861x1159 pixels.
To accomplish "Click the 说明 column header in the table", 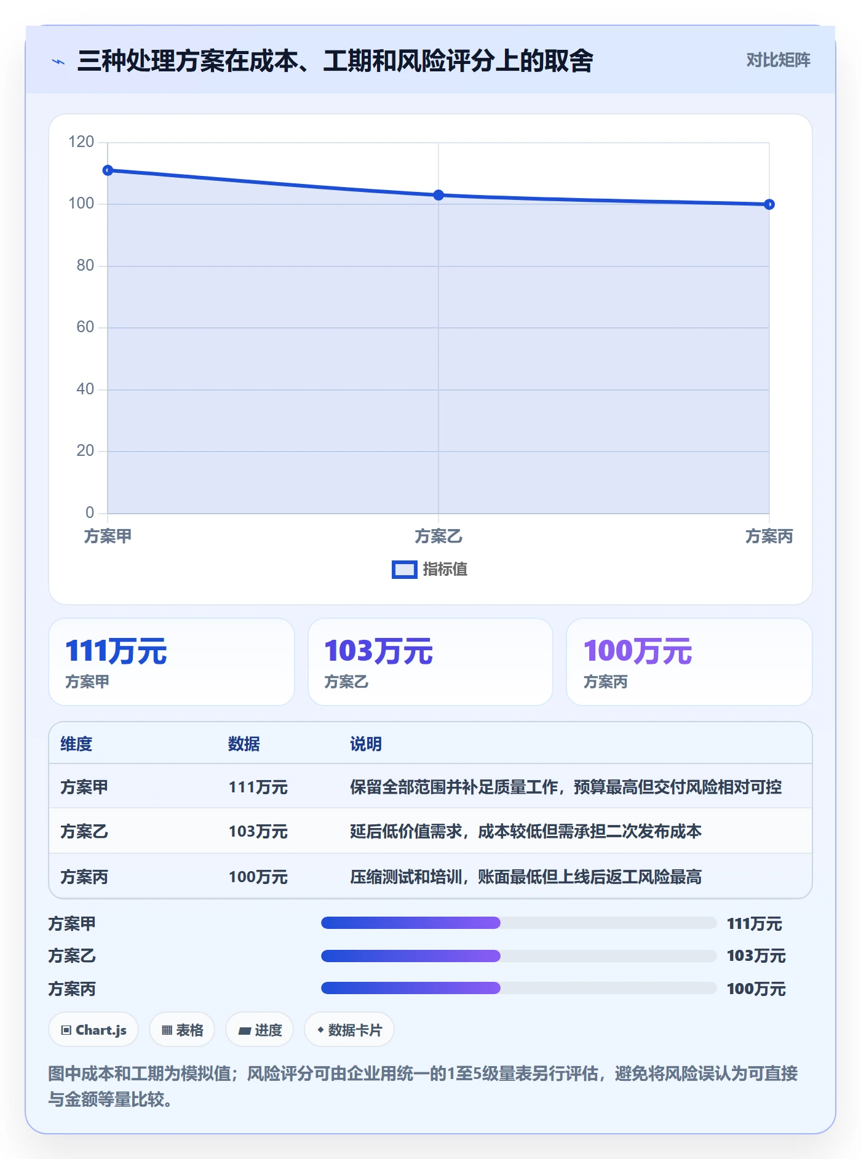I will [x=366, y=744].
